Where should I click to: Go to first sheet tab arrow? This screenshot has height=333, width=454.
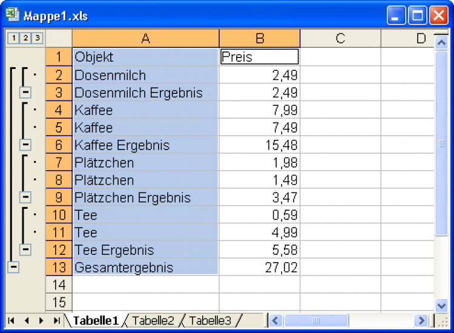click(x=12, y=320)
